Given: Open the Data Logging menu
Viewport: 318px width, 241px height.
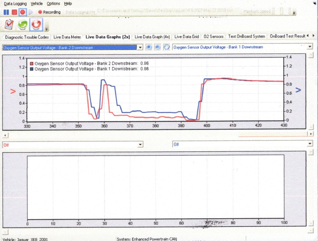Looking at the screenshot, I should [x=15, y=4].
